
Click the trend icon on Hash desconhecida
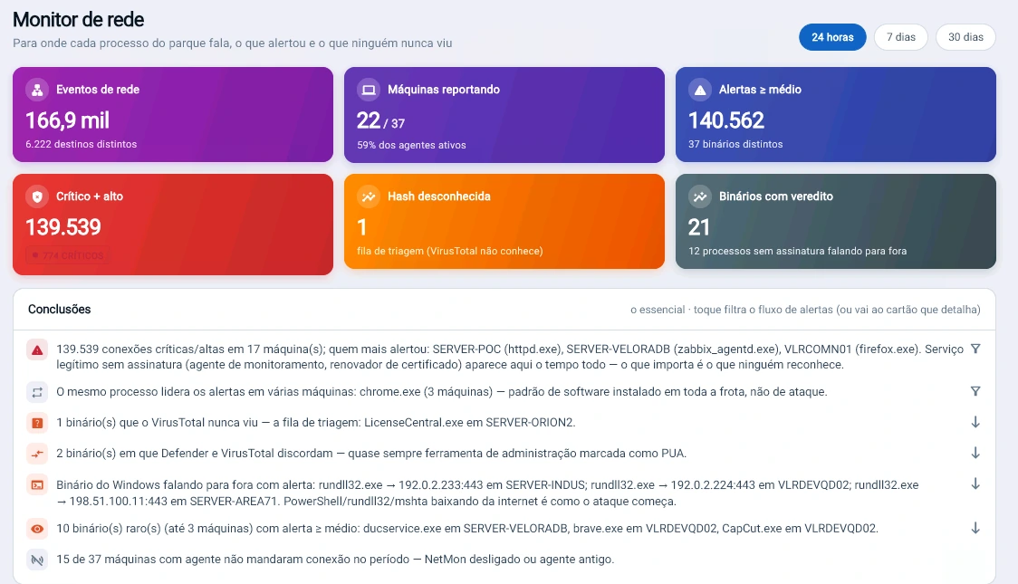click(x=368, y=196)
